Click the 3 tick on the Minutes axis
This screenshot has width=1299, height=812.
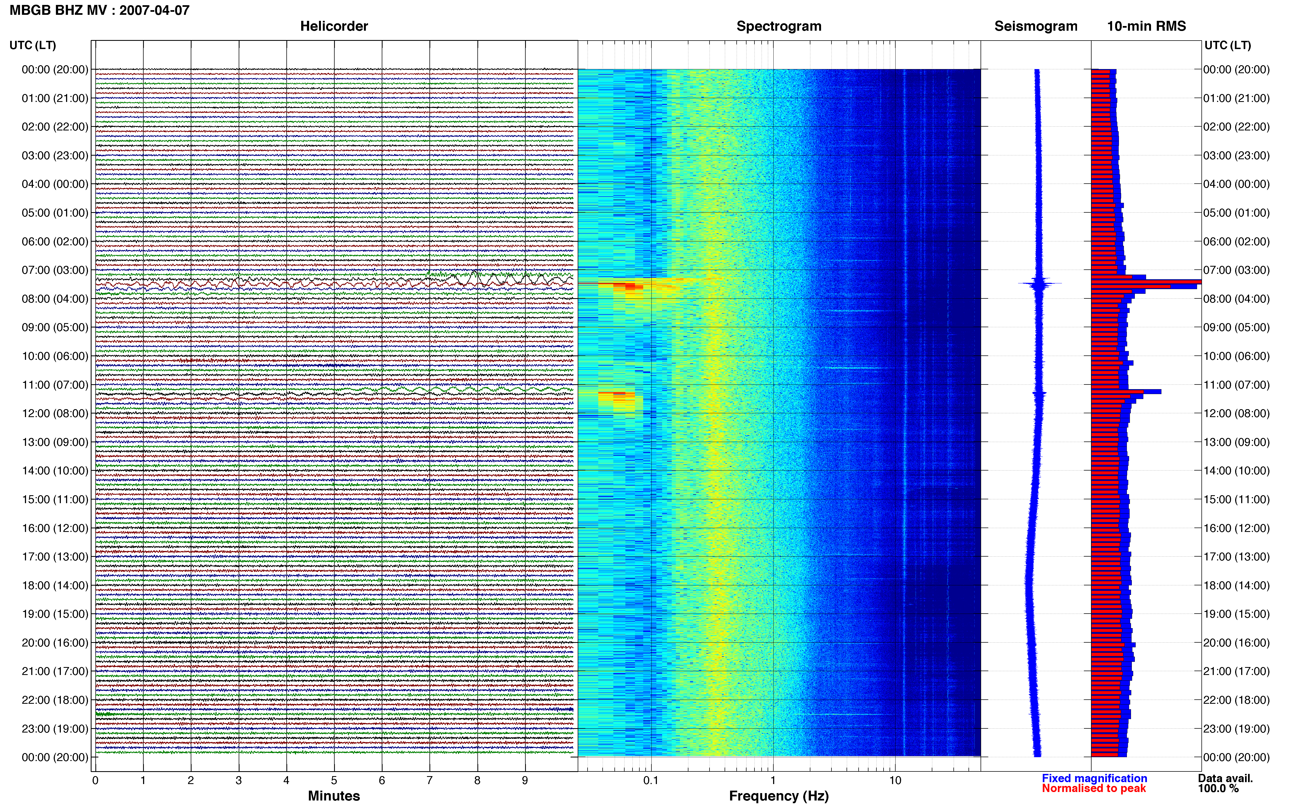(x=238, y=780)
